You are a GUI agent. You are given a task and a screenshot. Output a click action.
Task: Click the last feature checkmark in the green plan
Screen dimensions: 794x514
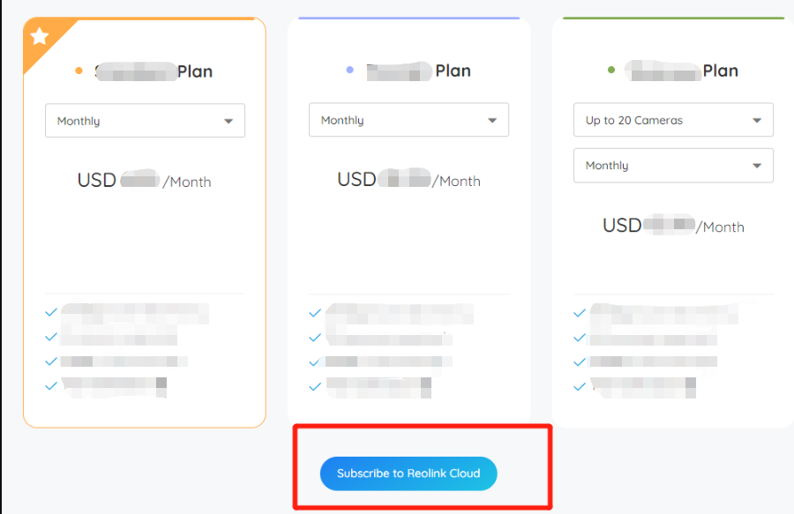tap(580, 386)
